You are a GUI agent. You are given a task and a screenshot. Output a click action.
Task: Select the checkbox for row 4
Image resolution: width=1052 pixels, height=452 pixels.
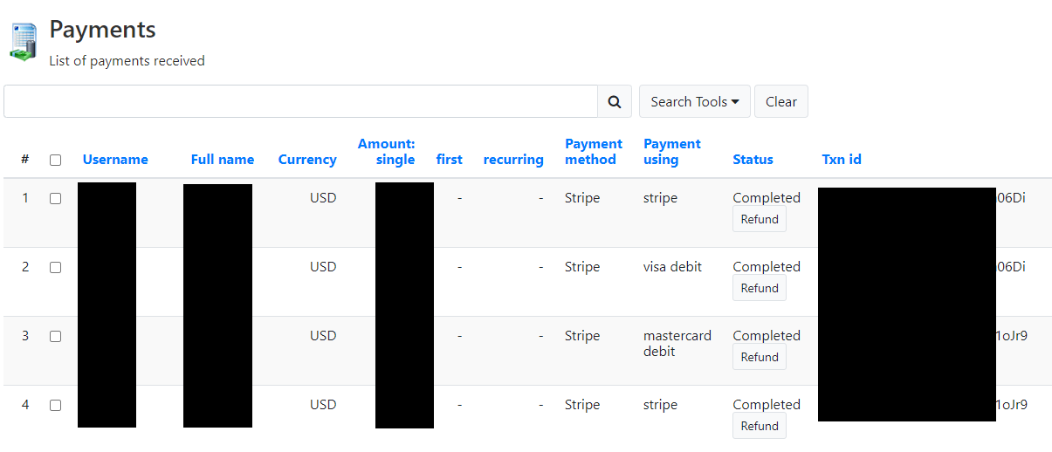[x=55, y=405]
